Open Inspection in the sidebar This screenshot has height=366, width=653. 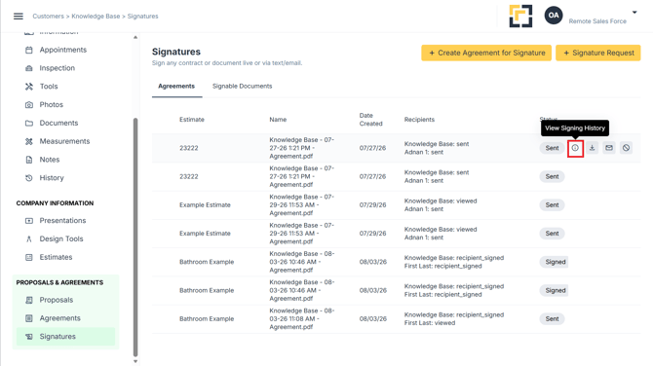(x=58, y=68)
